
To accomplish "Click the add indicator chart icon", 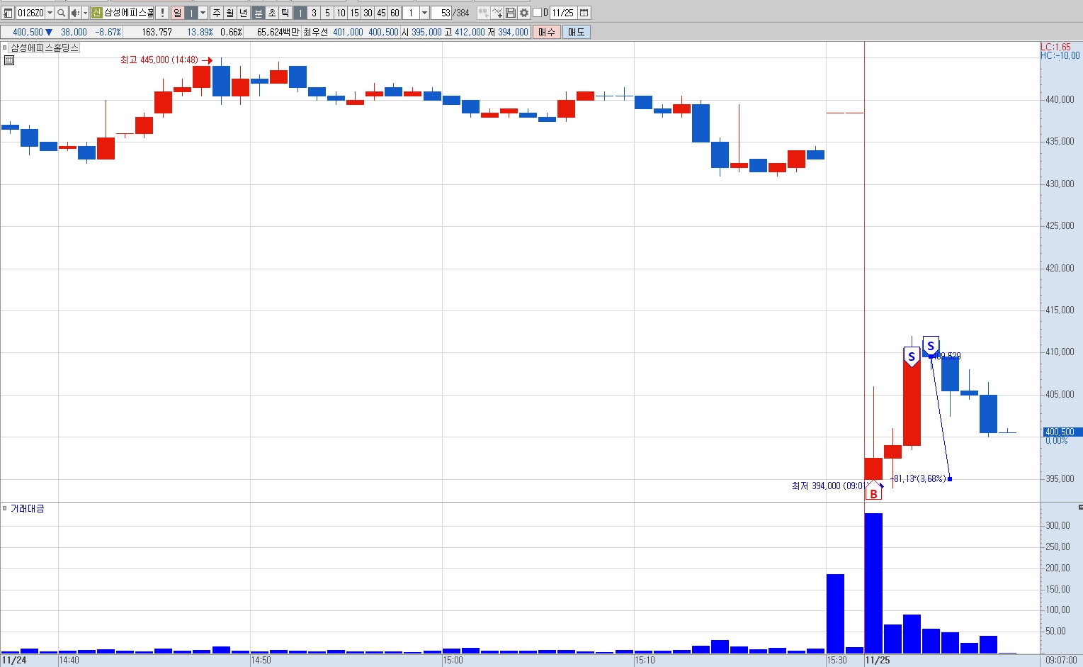I will point(497,13).
